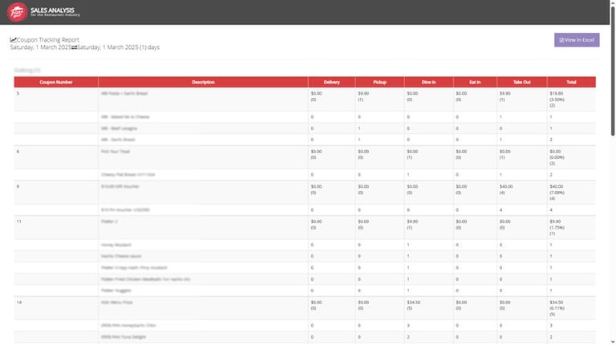This screenshot has height=345, width=616.
Task: Click the Pizza Hut logo in header
Action: pos(17,12)
